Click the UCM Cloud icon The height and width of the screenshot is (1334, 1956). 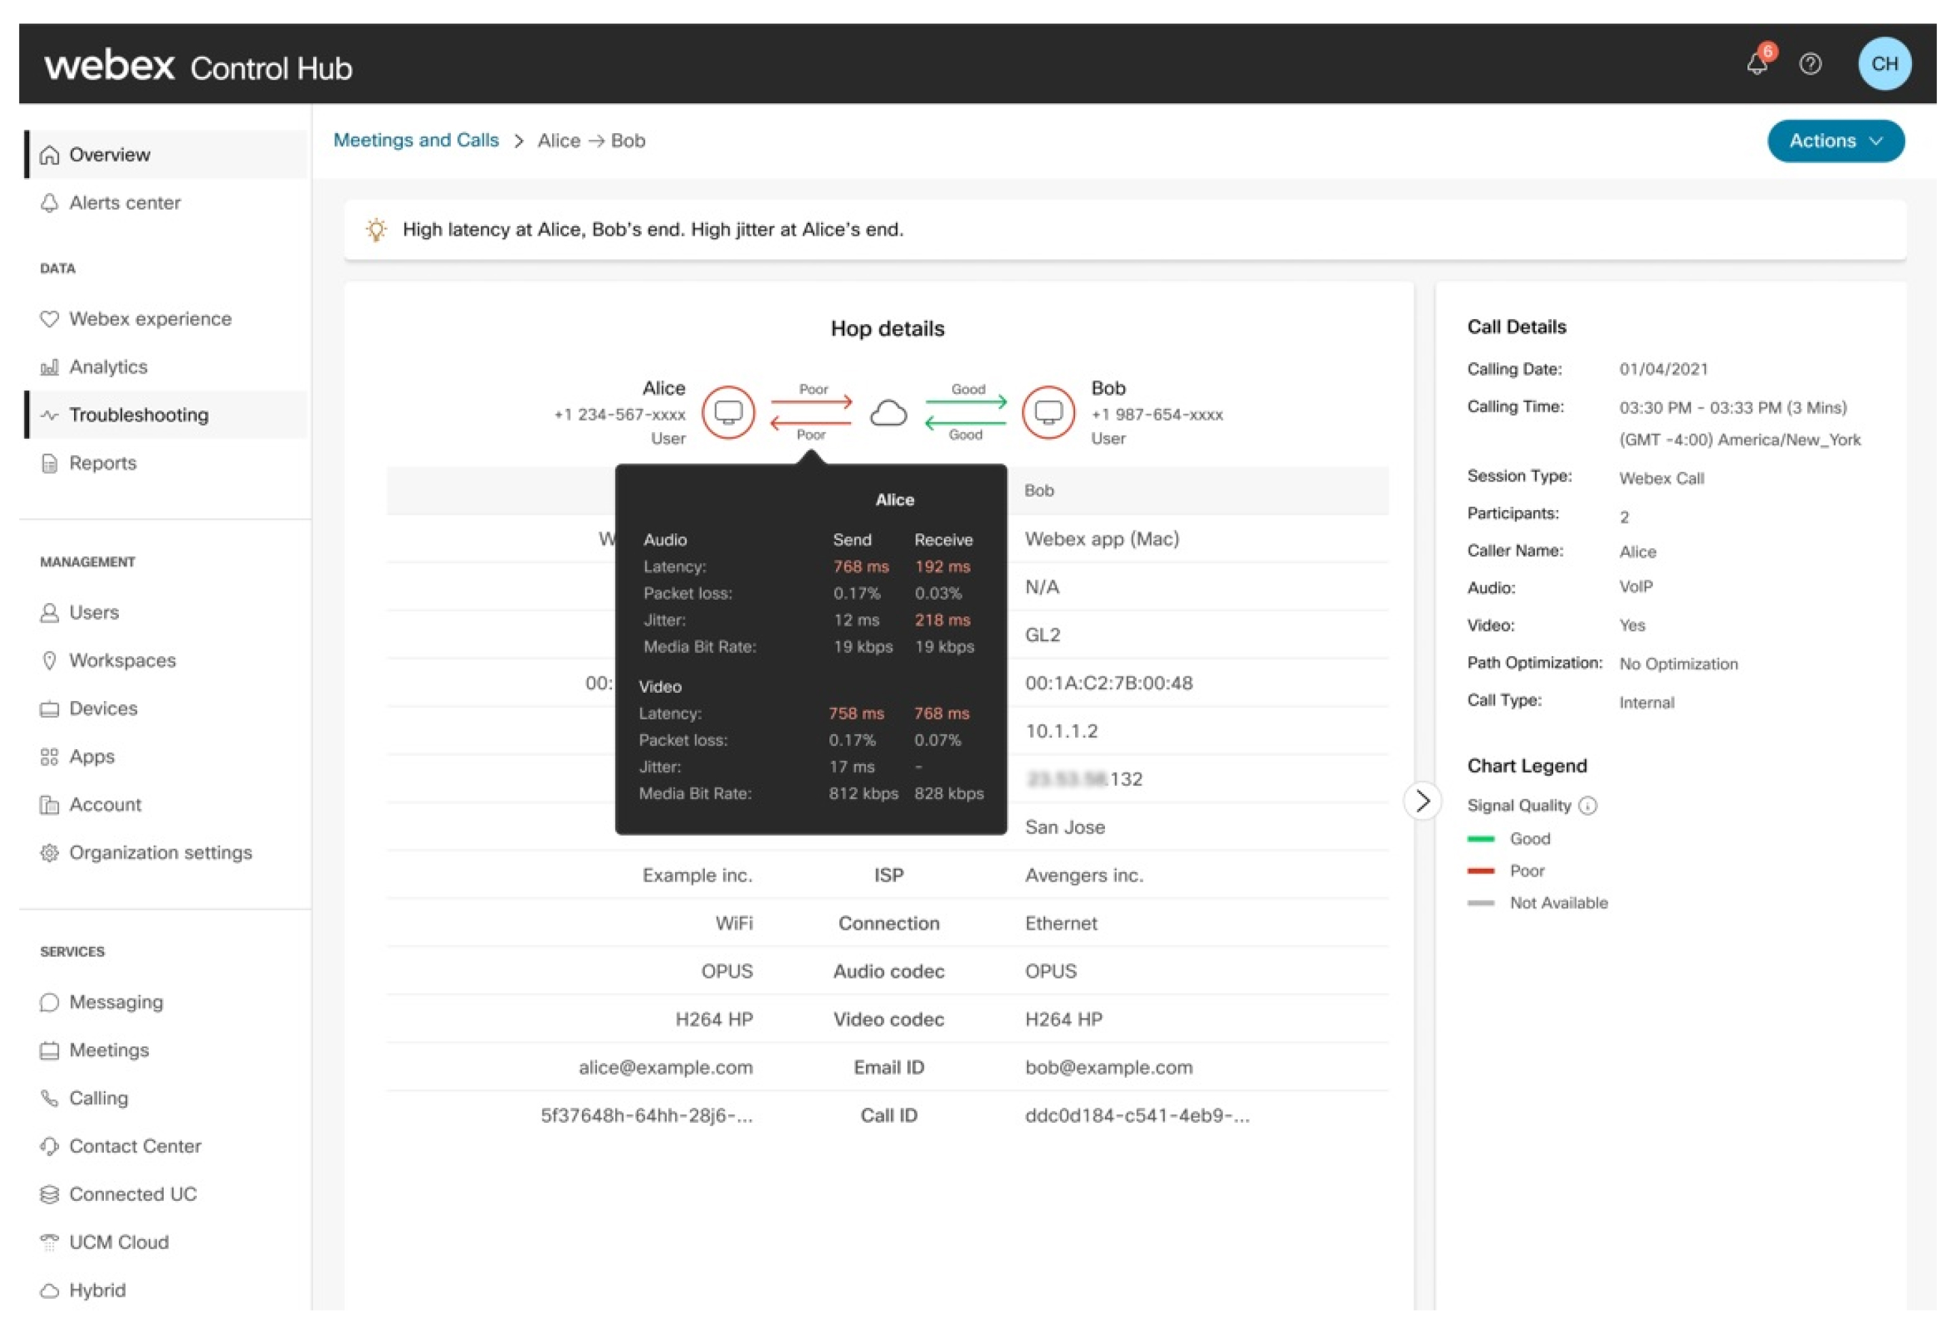click(50, 1242)
